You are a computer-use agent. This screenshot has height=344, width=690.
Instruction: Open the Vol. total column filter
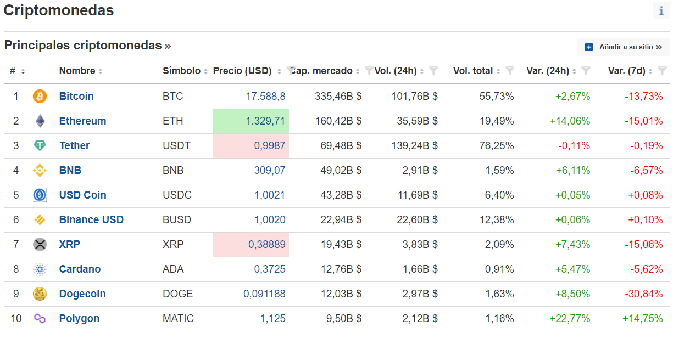[509, 71]
